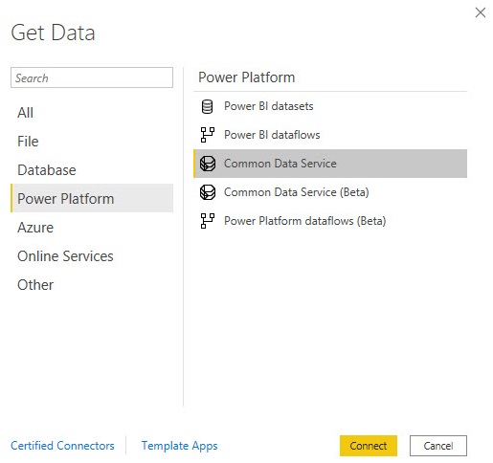Open the Certified Connectors link

(x=62, y=446)
